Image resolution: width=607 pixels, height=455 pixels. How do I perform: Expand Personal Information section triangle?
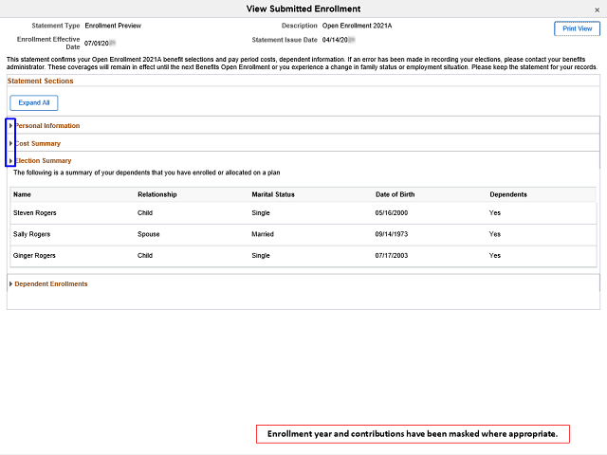[10, 126]
